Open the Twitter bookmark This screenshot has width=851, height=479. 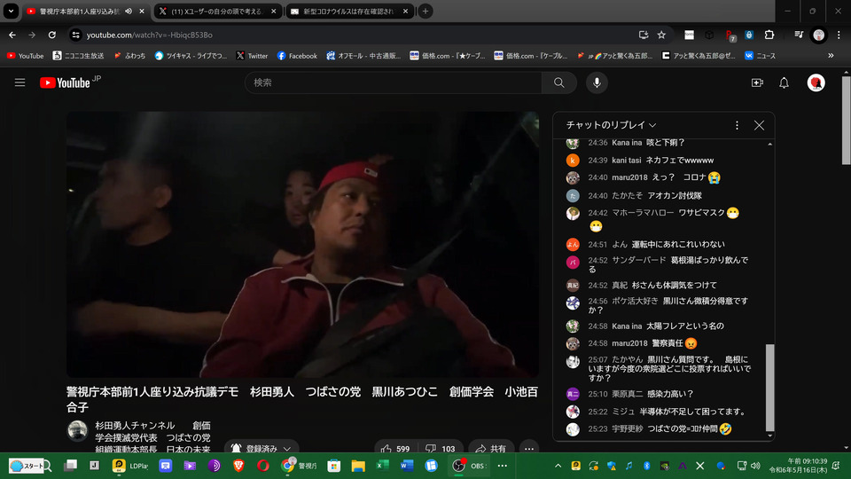coord(253,56)
